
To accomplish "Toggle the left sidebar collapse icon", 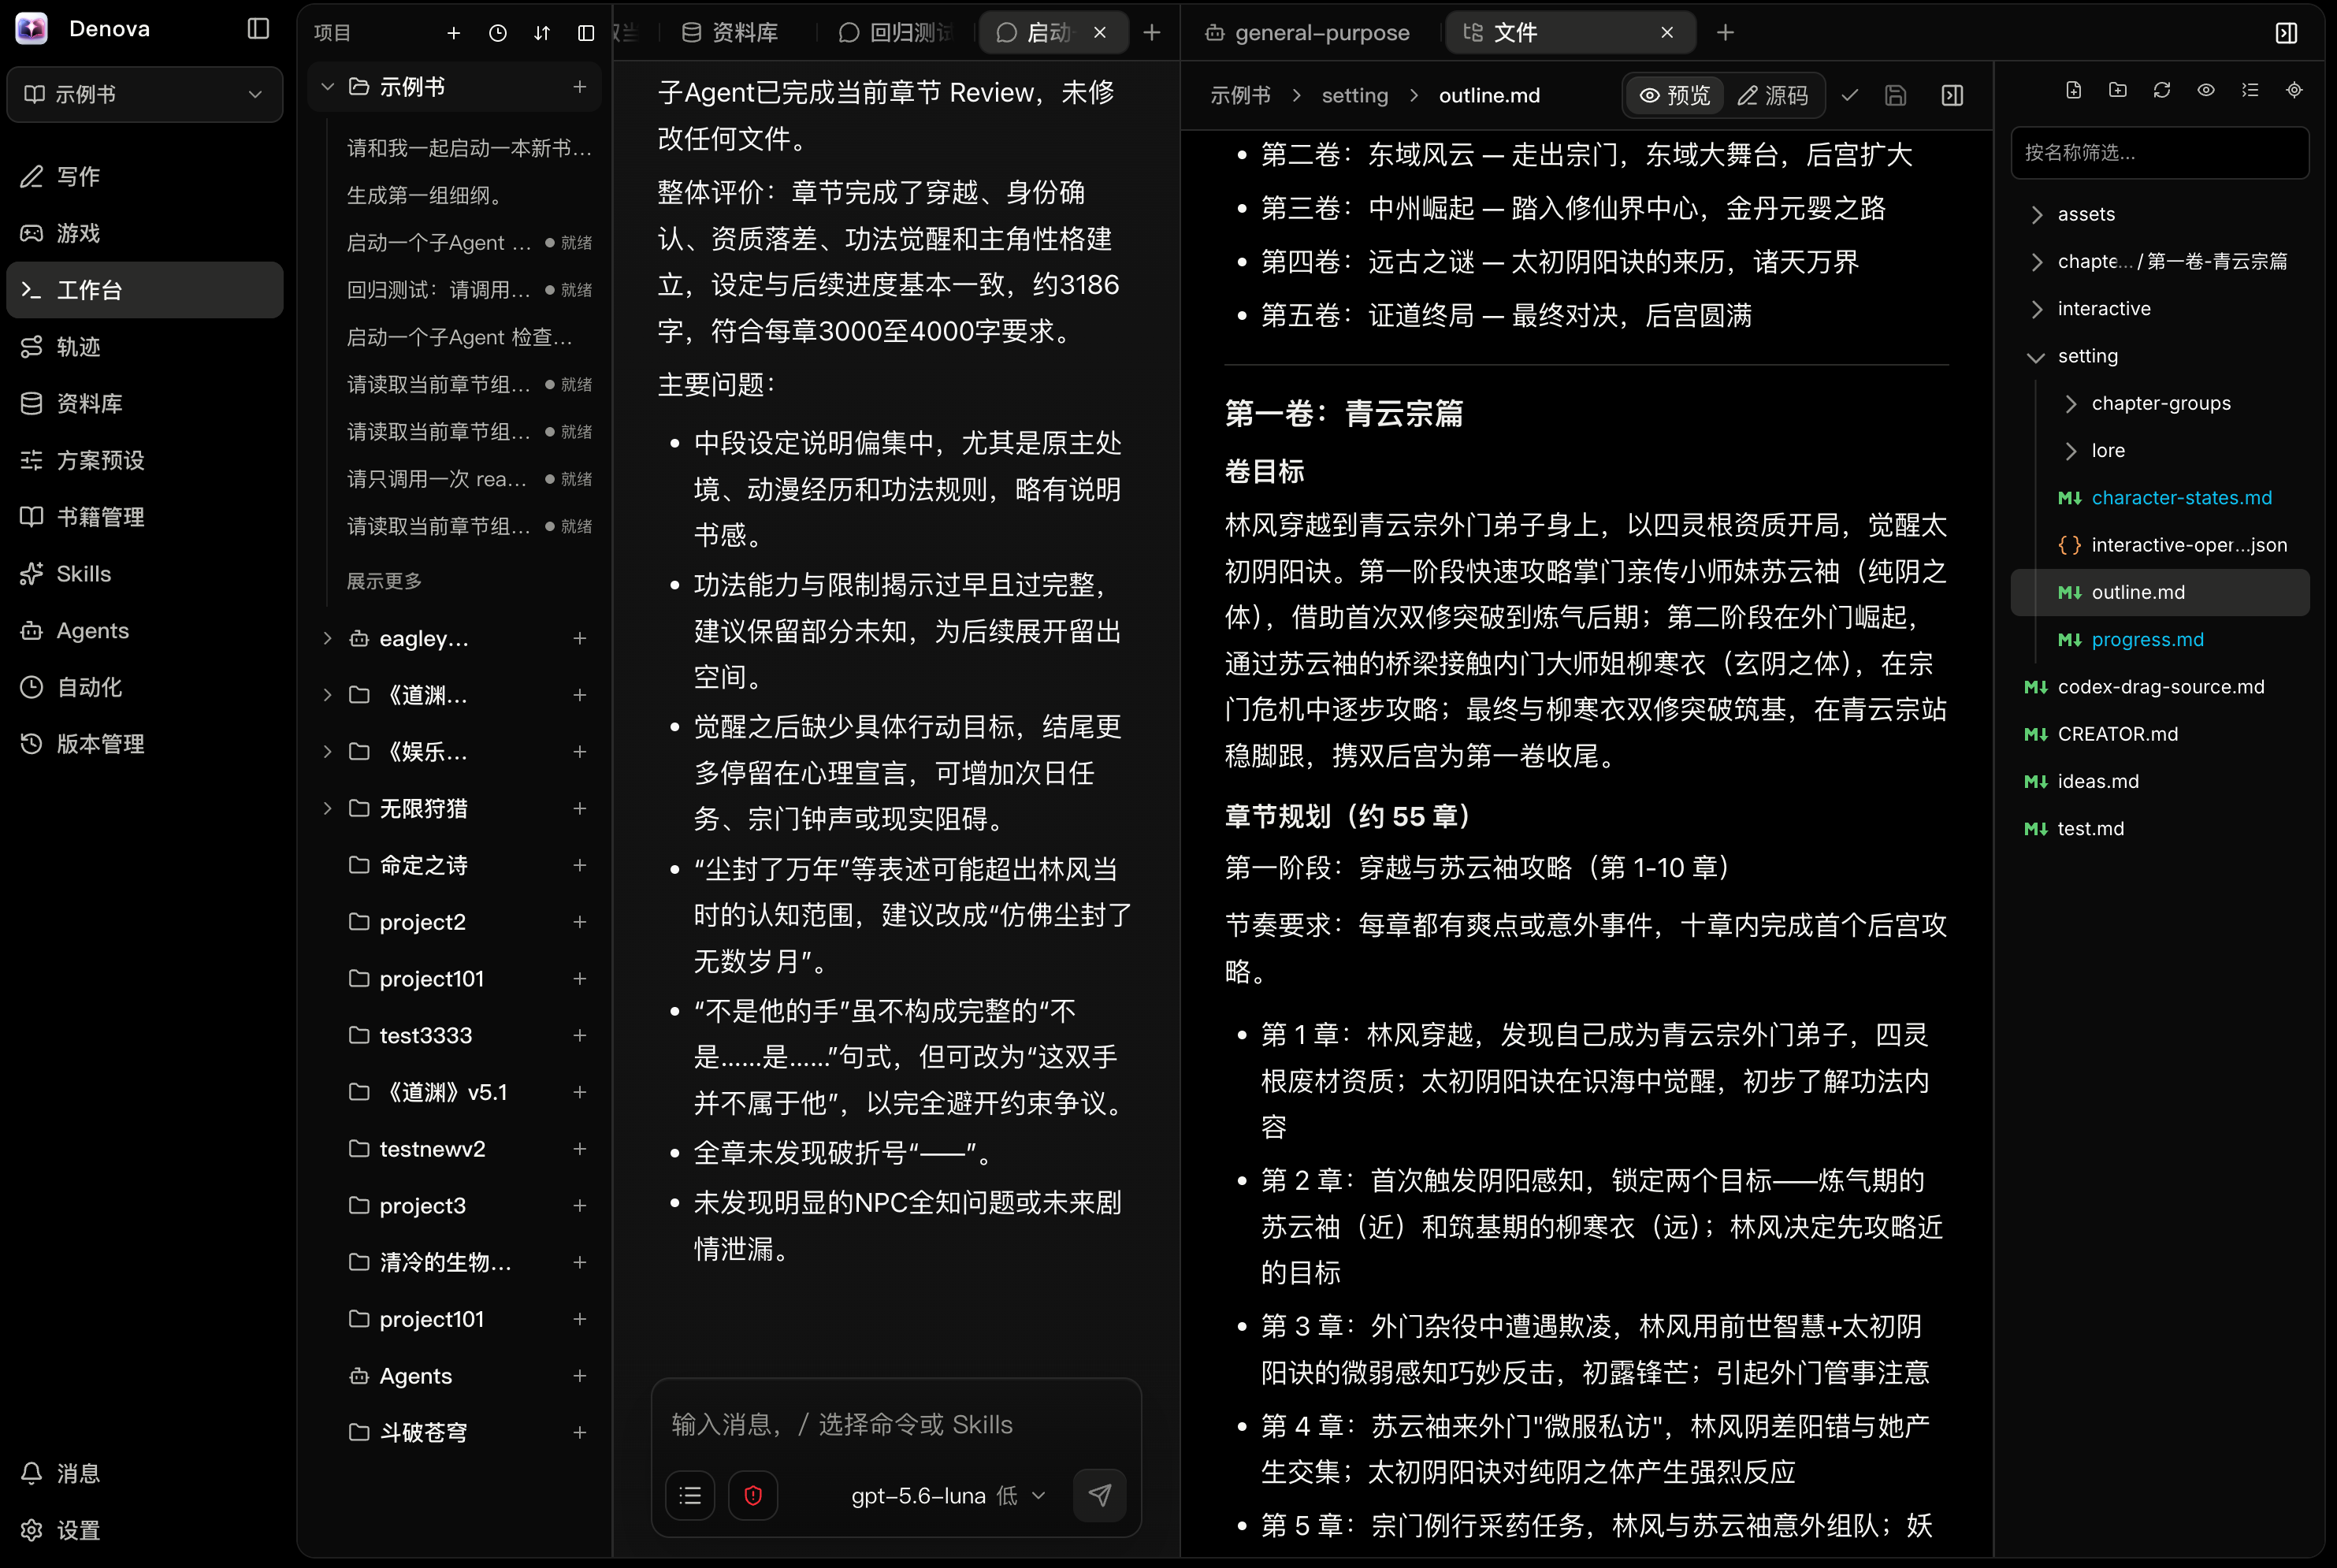I will [258, 29].
